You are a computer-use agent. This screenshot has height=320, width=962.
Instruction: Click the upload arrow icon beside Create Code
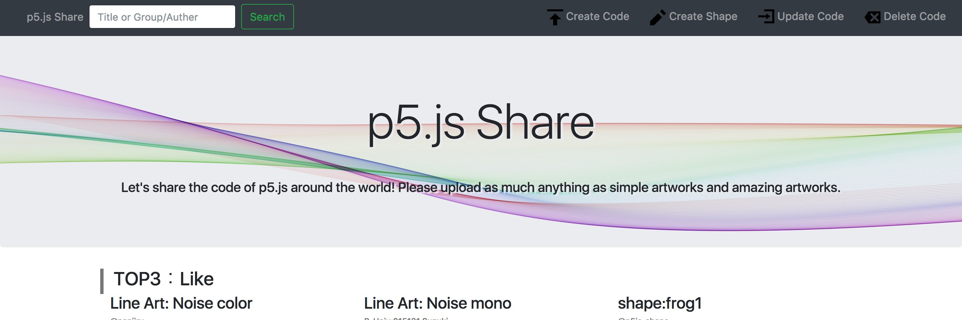(x=555, y=17)
